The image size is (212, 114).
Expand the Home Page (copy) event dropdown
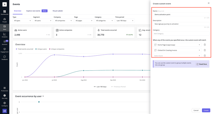(177, 45)
